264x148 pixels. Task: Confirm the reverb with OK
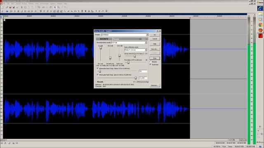[155, 35]
